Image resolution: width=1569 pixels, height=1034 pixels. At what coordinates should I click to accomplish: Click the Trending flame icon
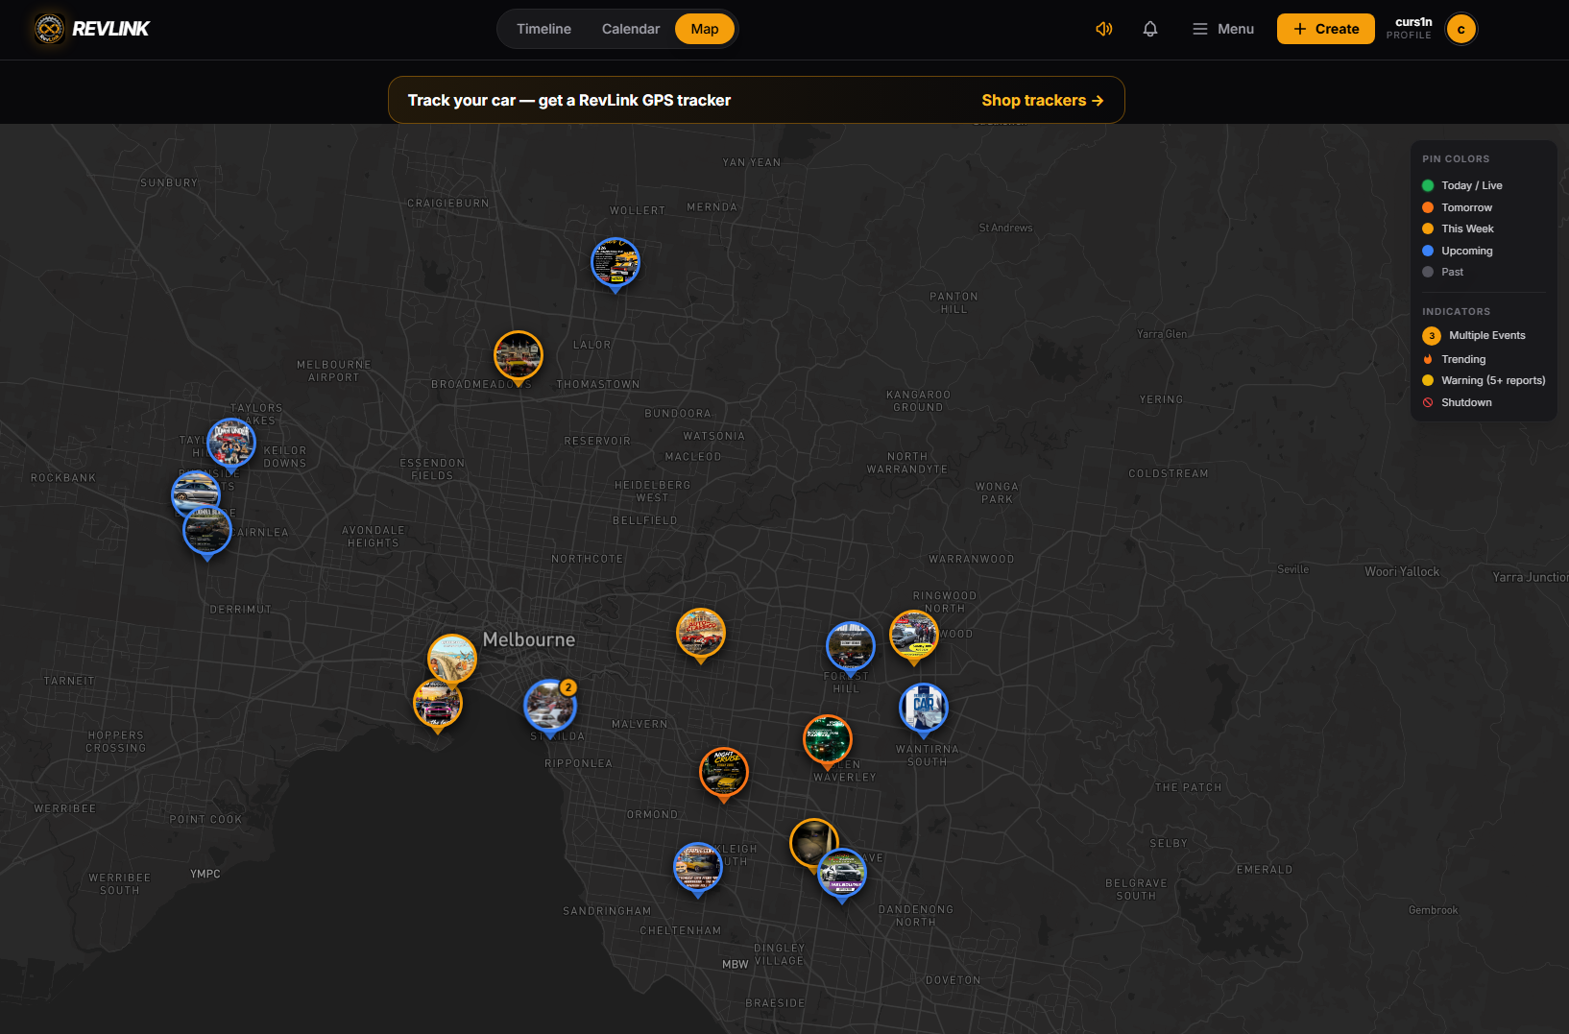(1428, 359)
